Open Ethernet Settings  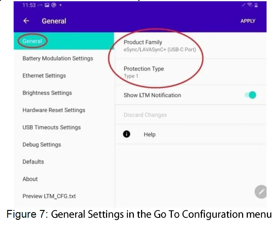tap(44, 76)
